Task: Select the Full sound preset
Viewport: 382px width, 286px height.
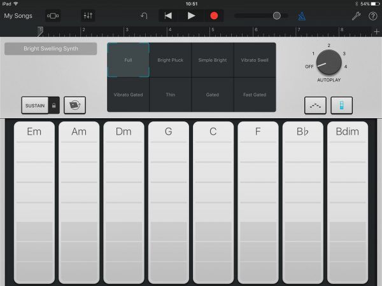Action: 128,60
